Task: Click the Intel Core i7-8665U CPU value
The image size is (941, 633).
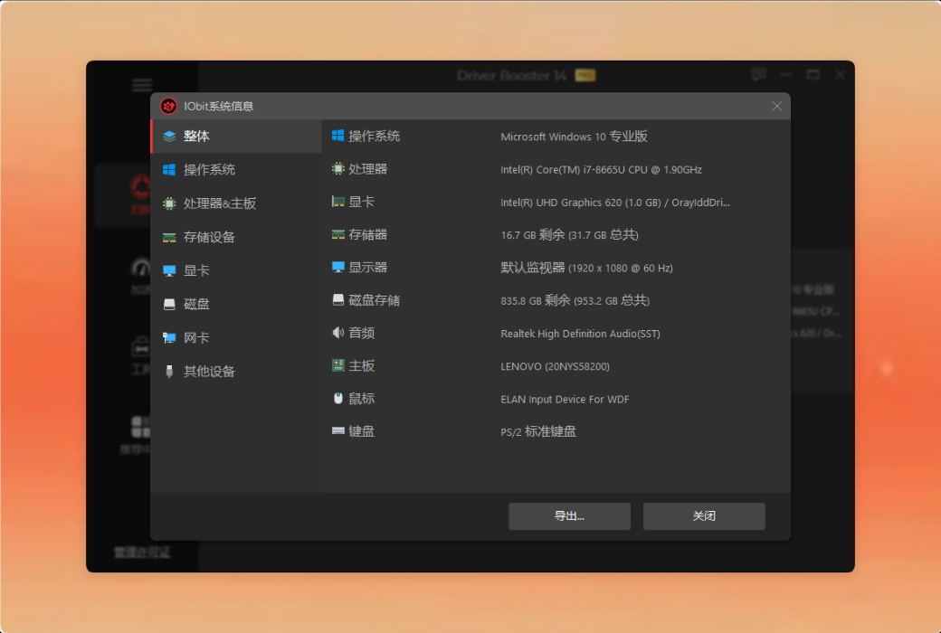Action: click(x=601, y=170)
